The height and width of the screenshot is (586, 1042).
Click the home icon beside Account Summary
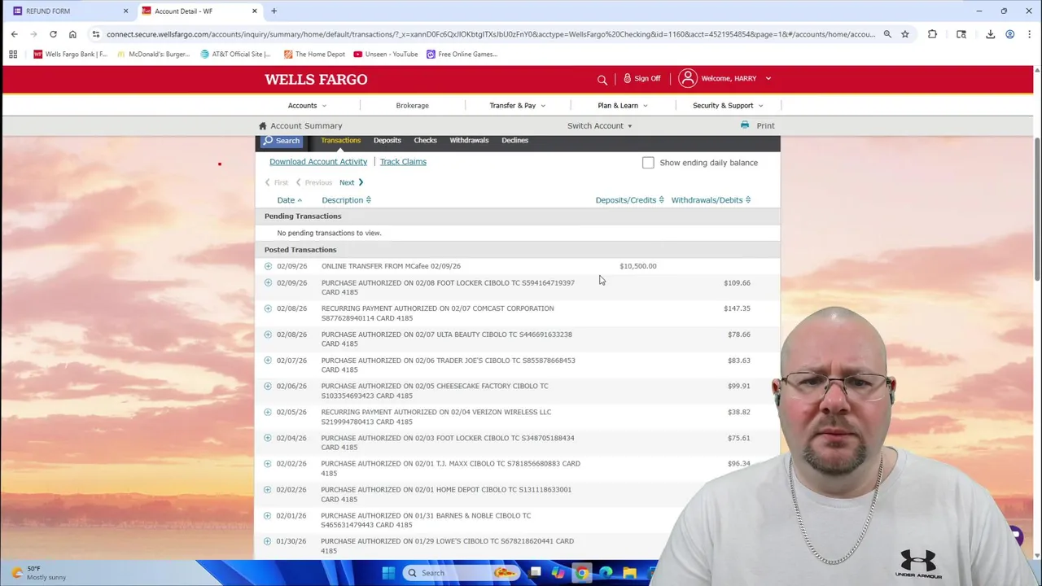[x=262, y=126]
